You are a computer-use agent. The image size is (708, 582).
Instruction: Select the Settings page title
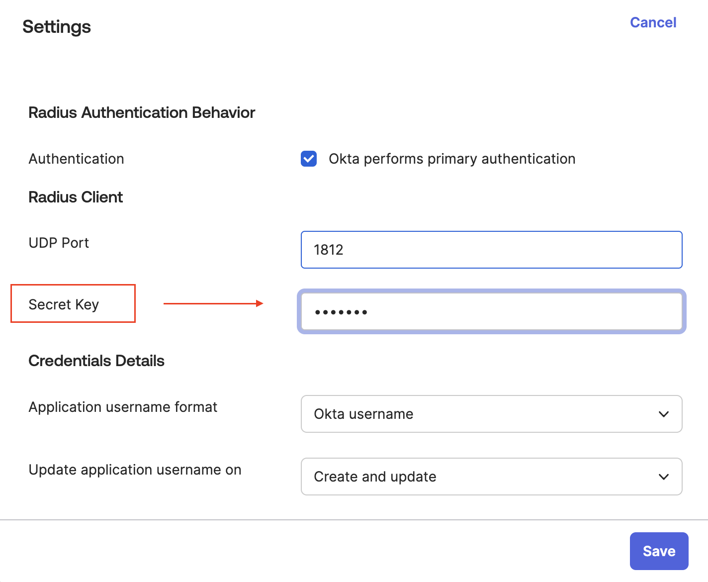57,27
